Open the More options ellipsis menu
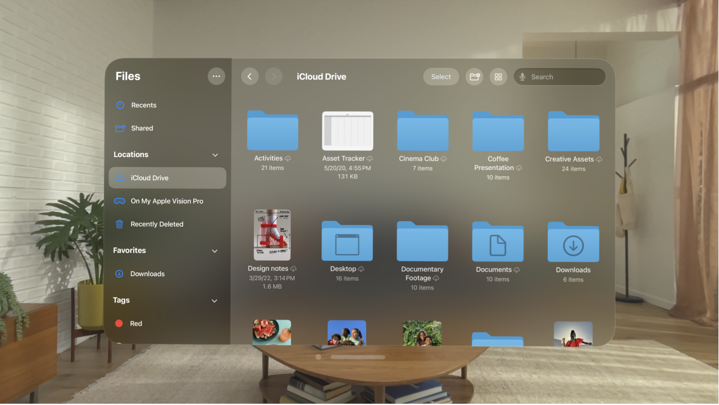The image size is (719, 405). pos(216,76)
